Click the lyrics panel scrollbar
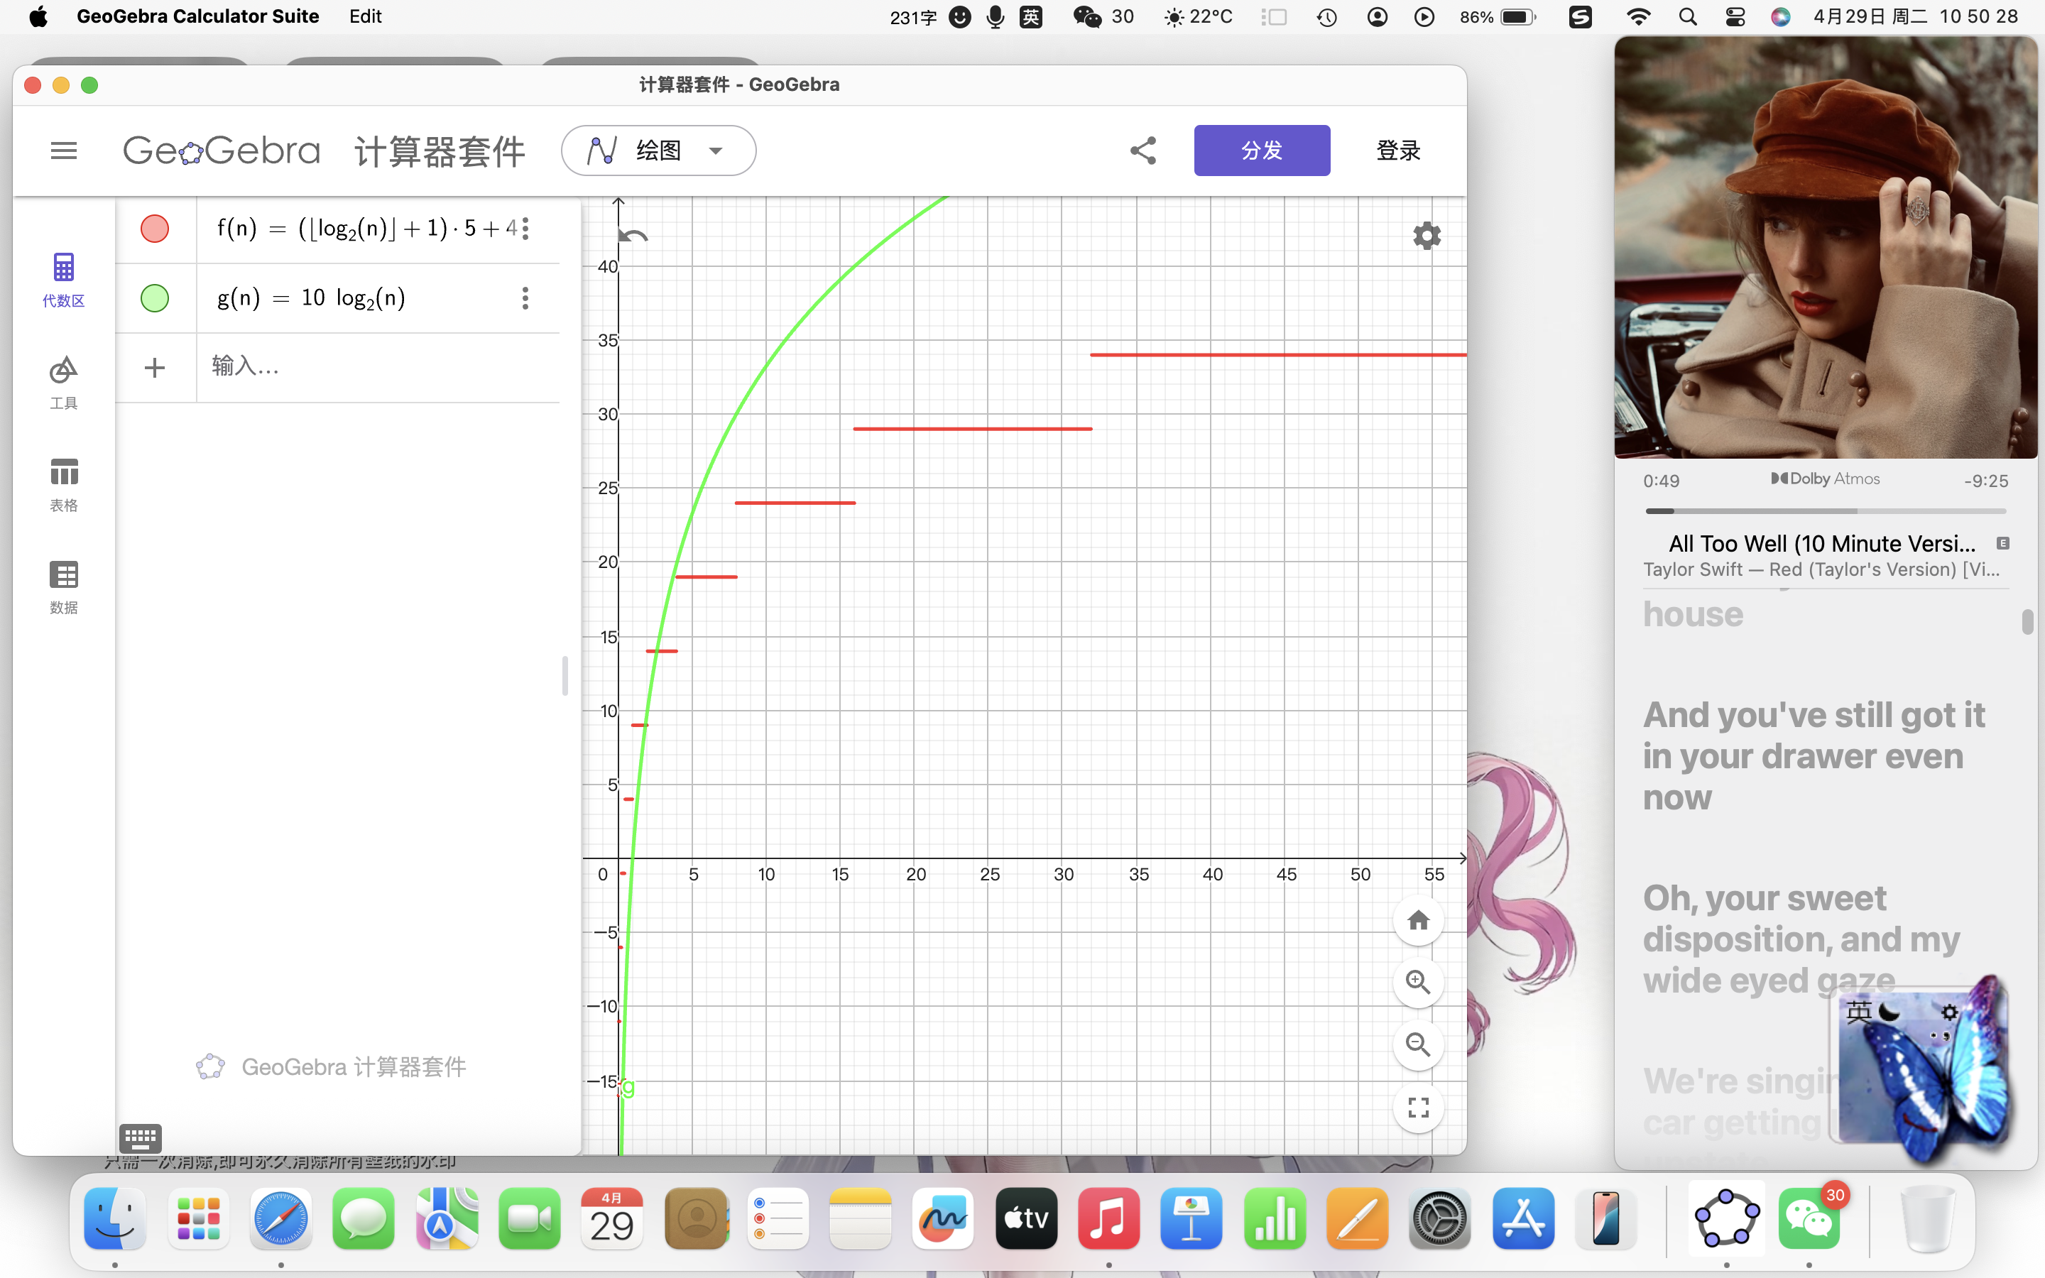Image resolution: width=2045 pixels, height=1278 pixels. click(x=2027, y=621)
